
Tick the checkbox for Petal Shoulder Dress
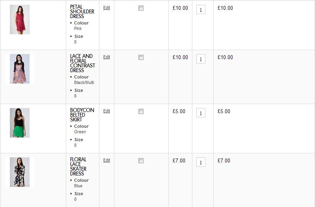click(x=141, y=8)
